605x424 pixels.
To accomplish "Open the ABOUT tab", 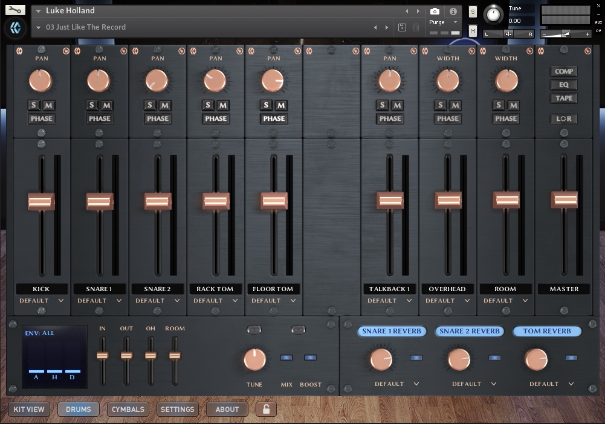I will tap(227, 410).
